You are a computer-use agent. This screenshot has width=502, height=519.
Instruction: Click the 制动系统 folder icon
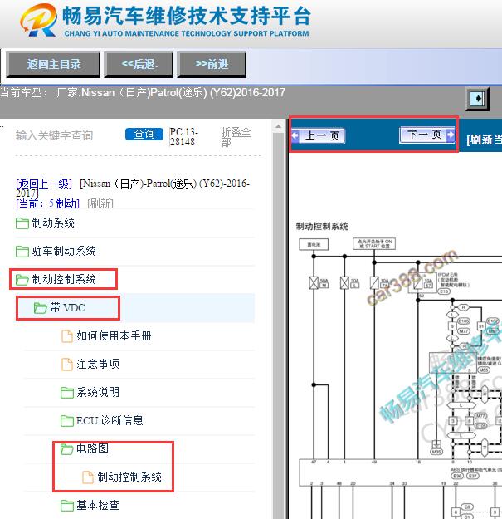click(x=22, y=223)
